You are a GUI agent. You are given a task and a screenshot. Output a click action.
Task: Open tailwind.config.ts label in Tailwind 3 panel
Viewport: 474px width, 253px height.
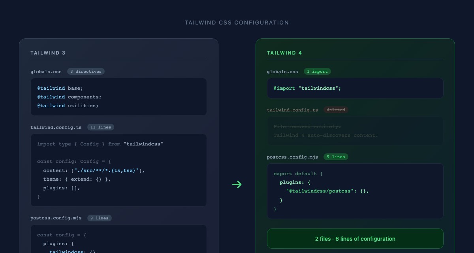pyautogui.click(x=56, y=127)
